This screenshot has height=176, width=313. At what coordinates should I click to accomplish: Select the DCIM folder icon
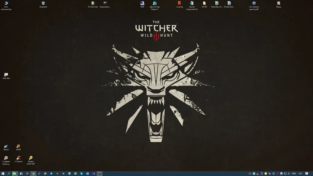pos(204,4)
